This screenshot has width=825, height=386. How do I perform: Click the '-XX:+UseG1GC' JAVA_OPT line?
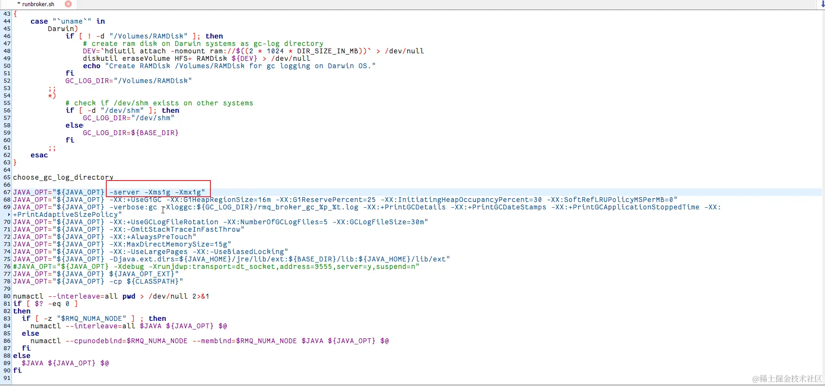pyautogui.click(x=345, y=199)
